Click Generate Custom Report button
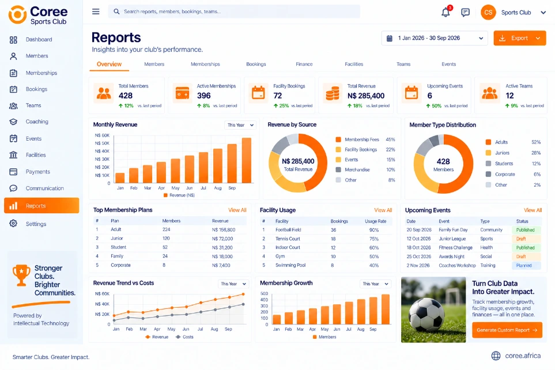Screen dimensions: 555x370 [x=507, y=330]
